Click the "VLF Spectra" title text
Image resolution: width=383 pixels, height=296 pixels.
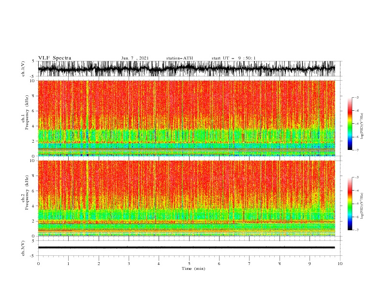click(x=55, y=58)
